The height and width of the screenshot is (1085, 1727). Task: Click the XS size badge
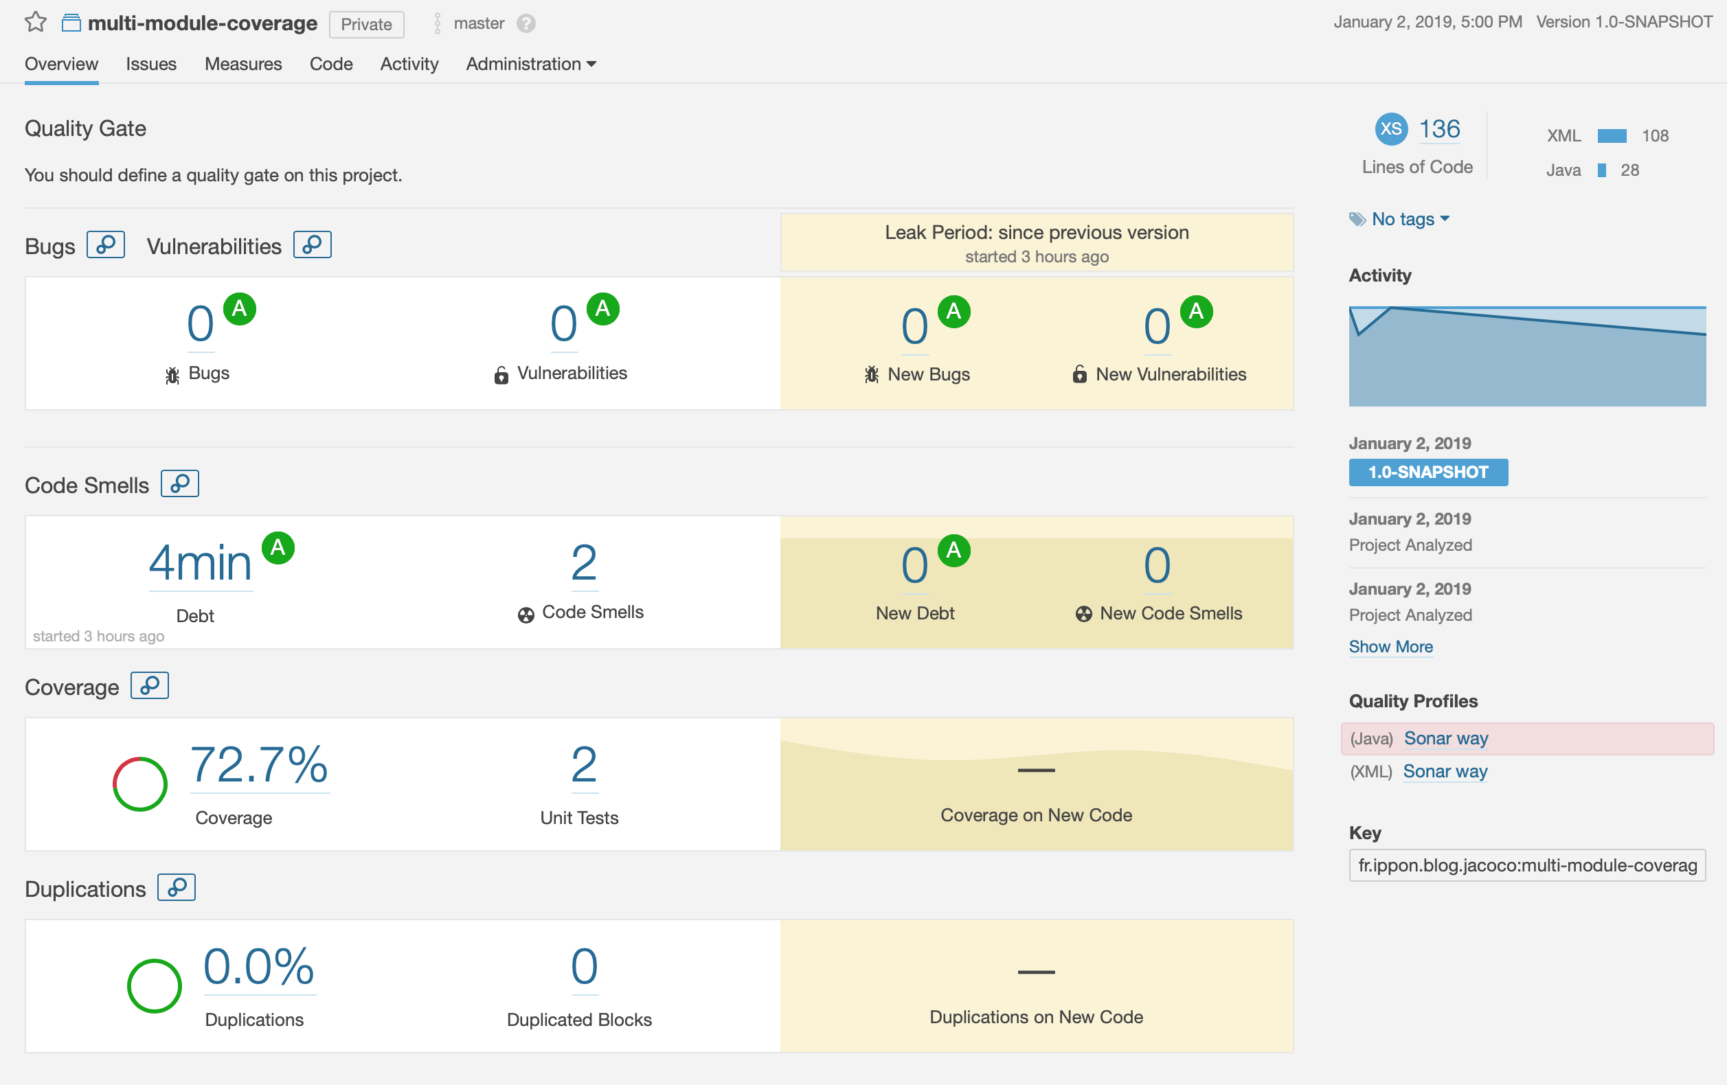pos(1390,129)
